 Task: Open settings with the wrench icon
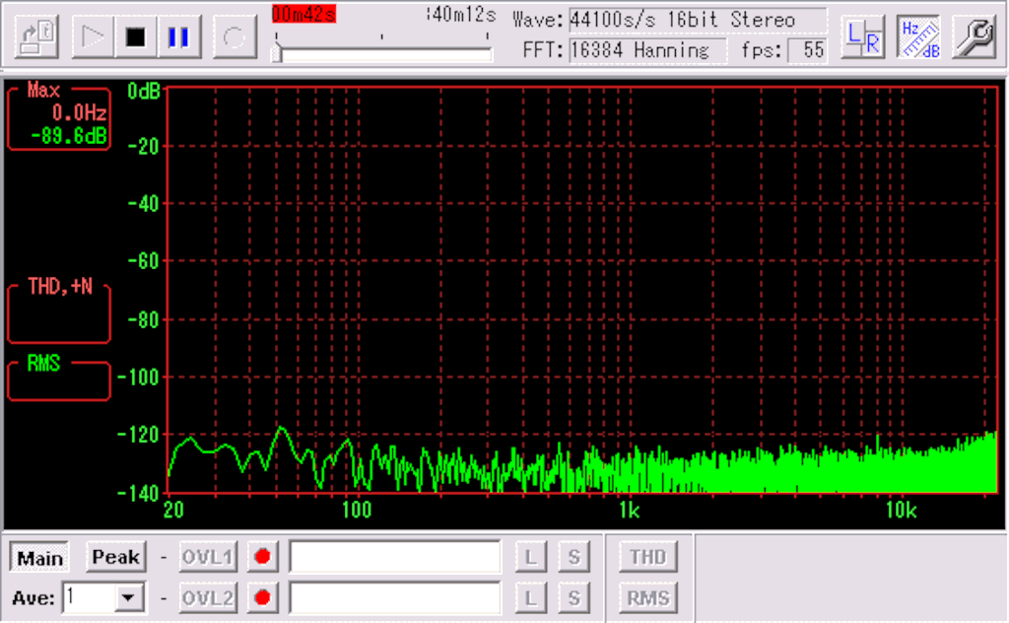(975, 37)
